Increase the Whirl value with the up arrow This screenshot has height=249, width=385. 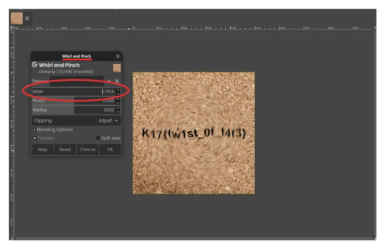click(118, 90)
